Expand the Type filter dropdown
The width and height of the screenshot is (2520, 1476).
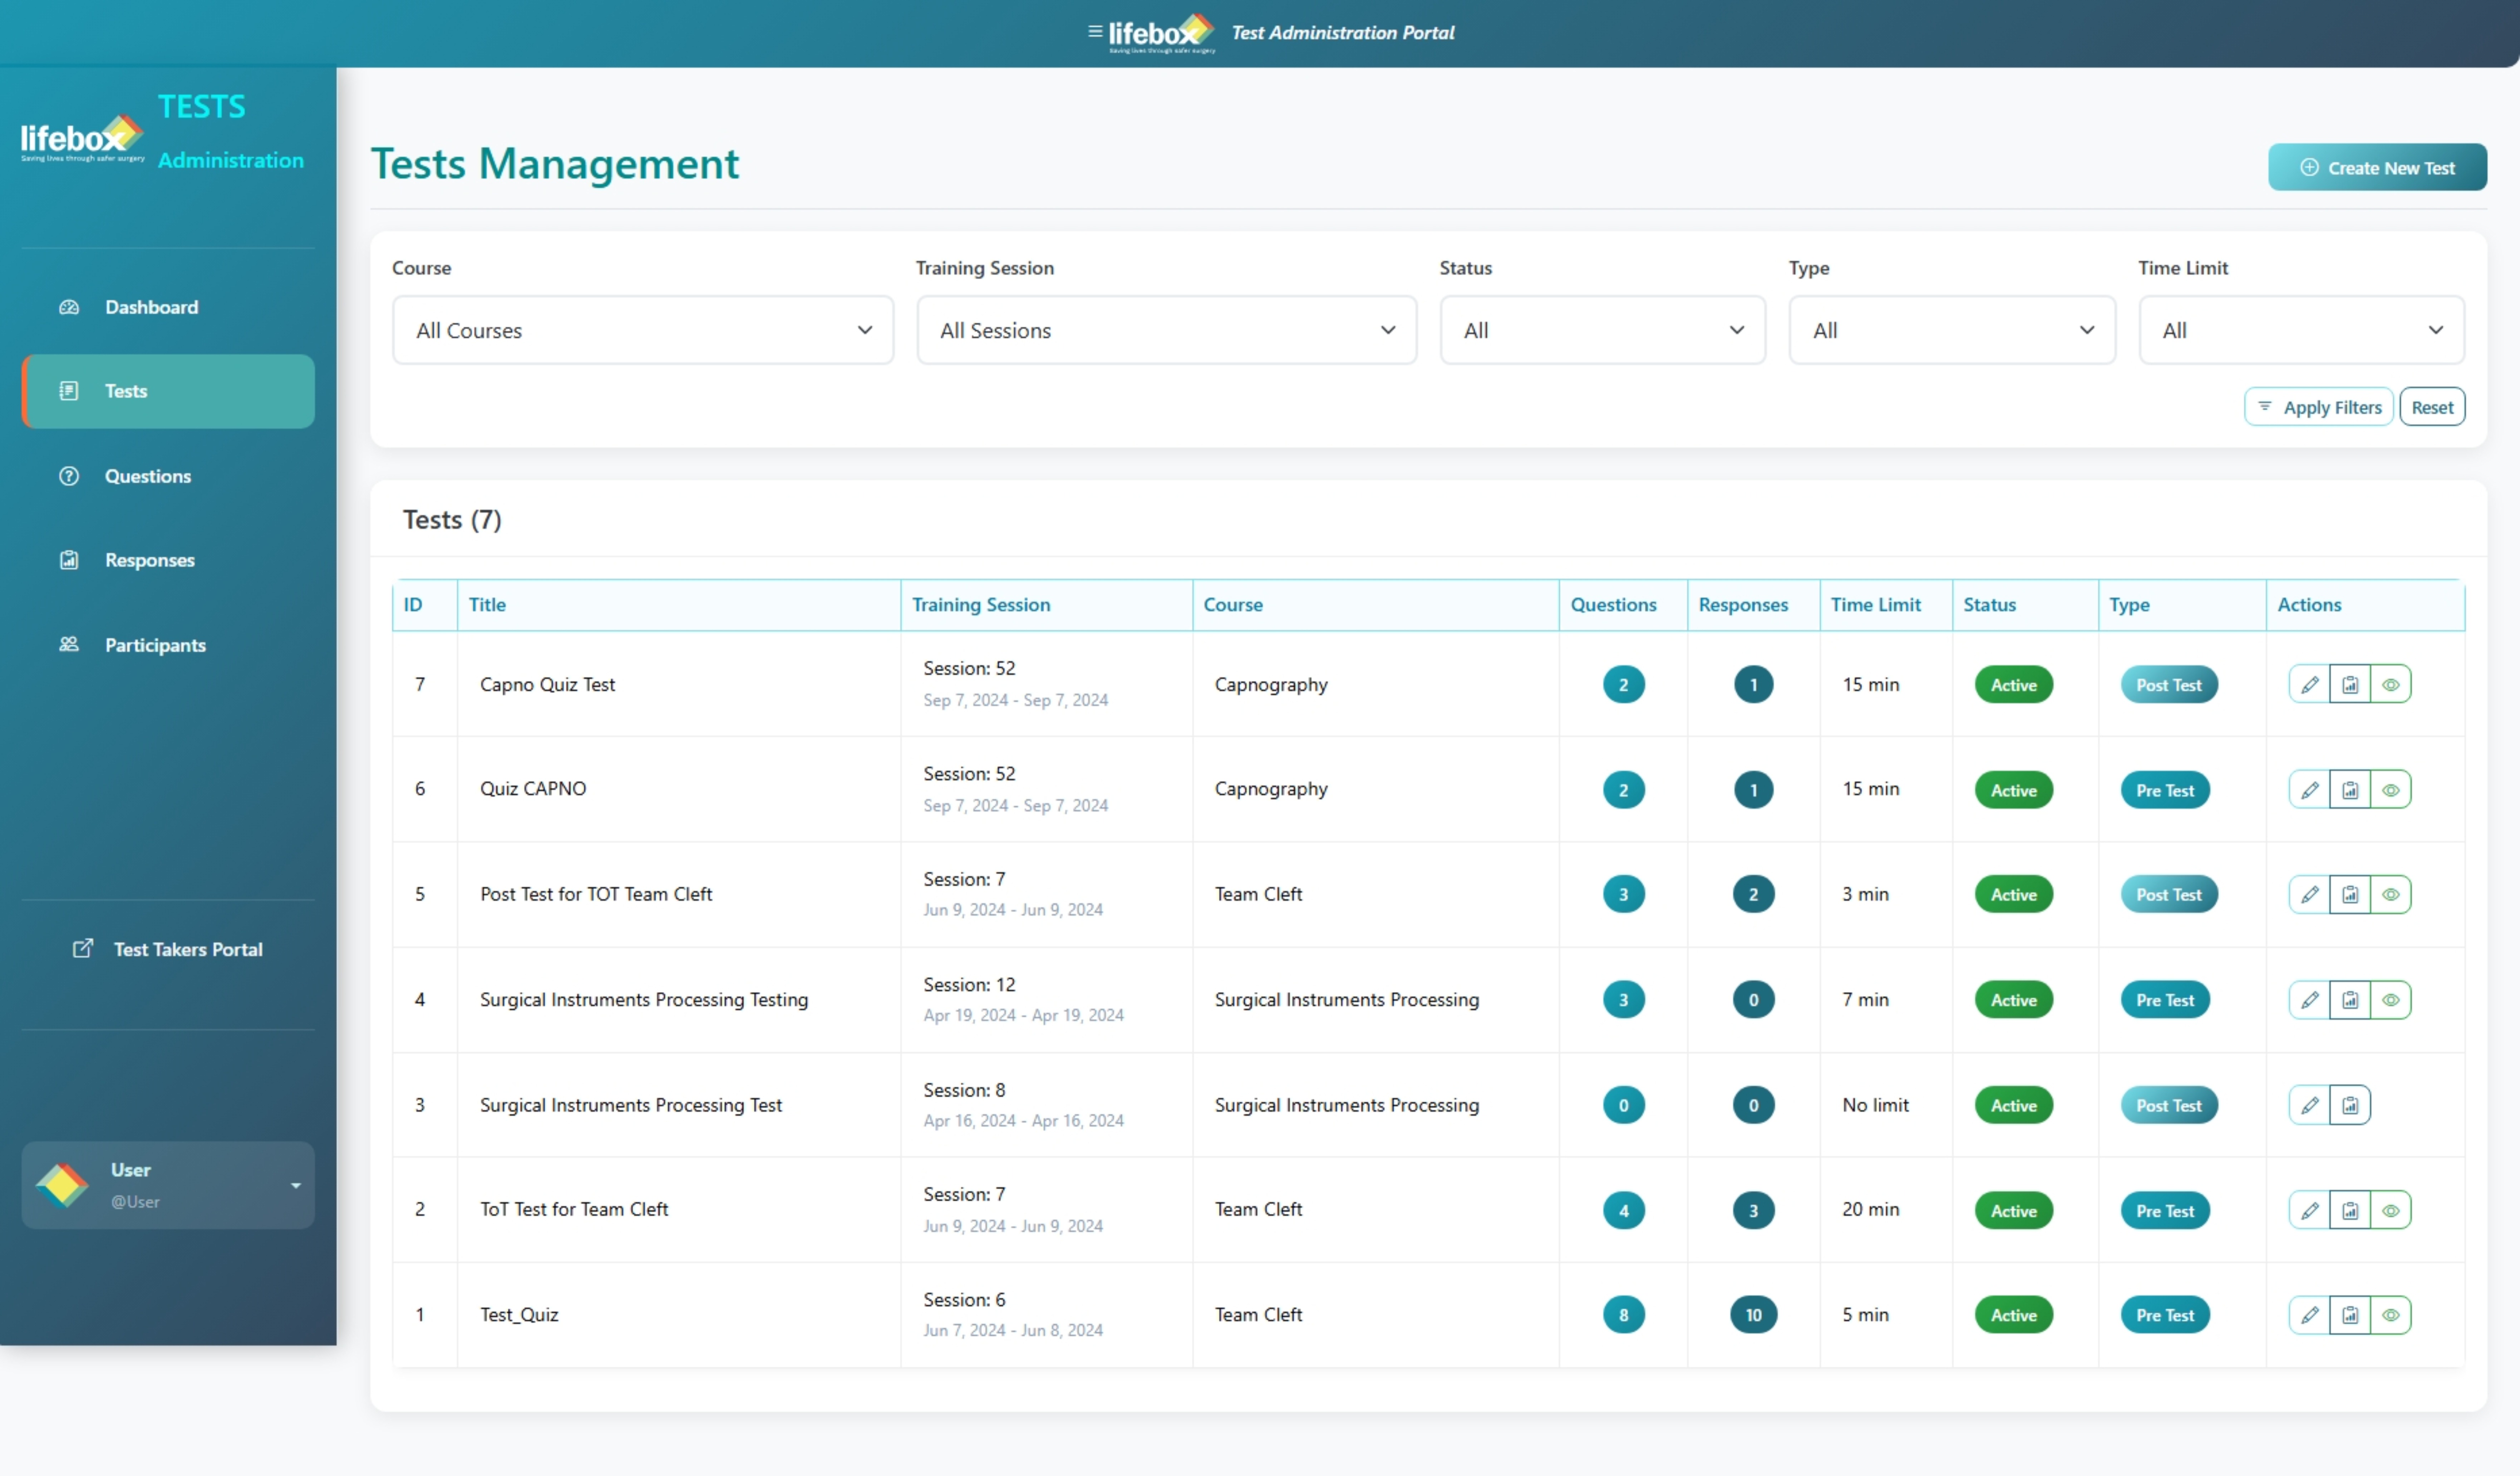coord(1951,330)
